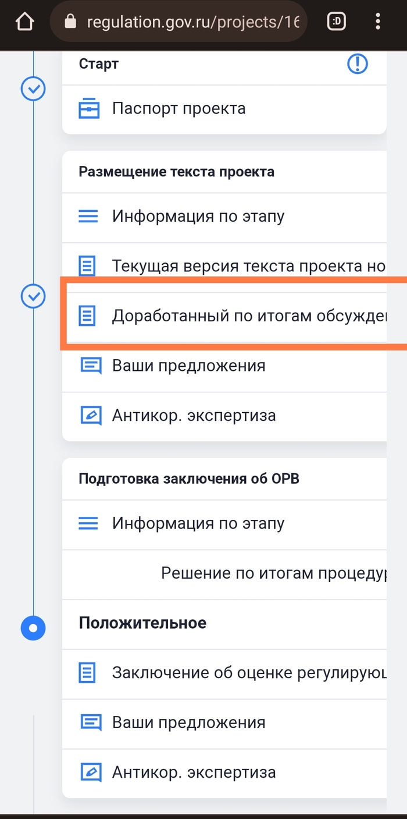The image size is (407, 819).
Task: Click the document icon beside Заключение об оценке
Action: (87, 673)
